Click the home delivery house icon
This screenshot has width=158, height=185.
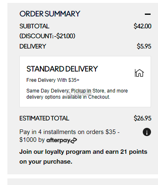click(139, 73)
